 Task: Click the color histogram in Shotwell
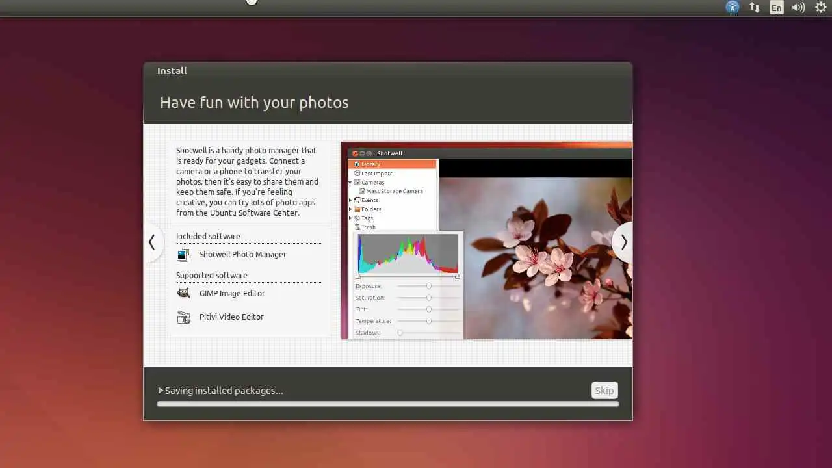coord(408,253)
